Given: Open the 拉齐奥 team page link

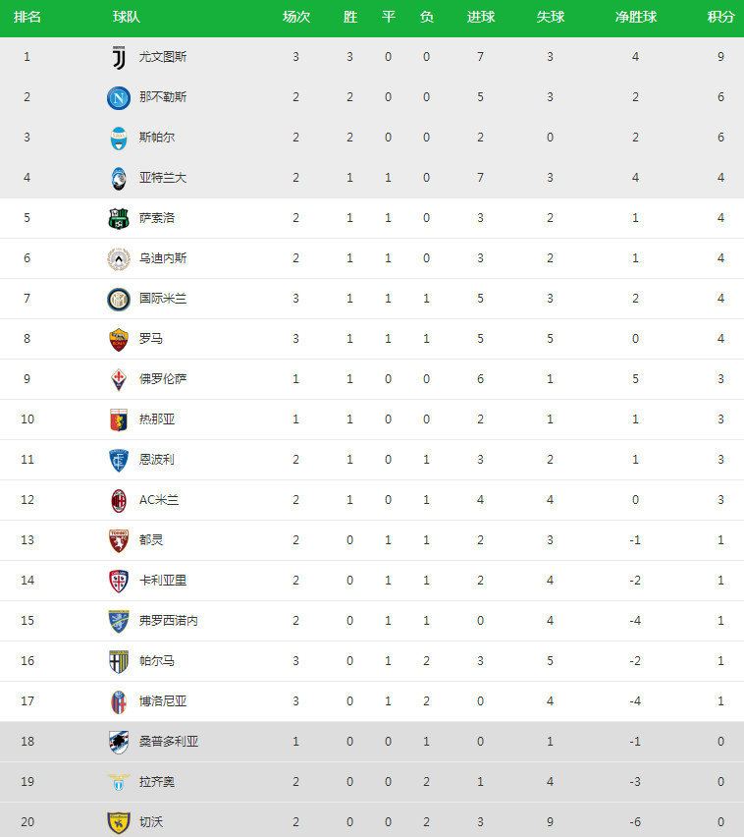Looking at the screenshot, I should tap(157, 781).
